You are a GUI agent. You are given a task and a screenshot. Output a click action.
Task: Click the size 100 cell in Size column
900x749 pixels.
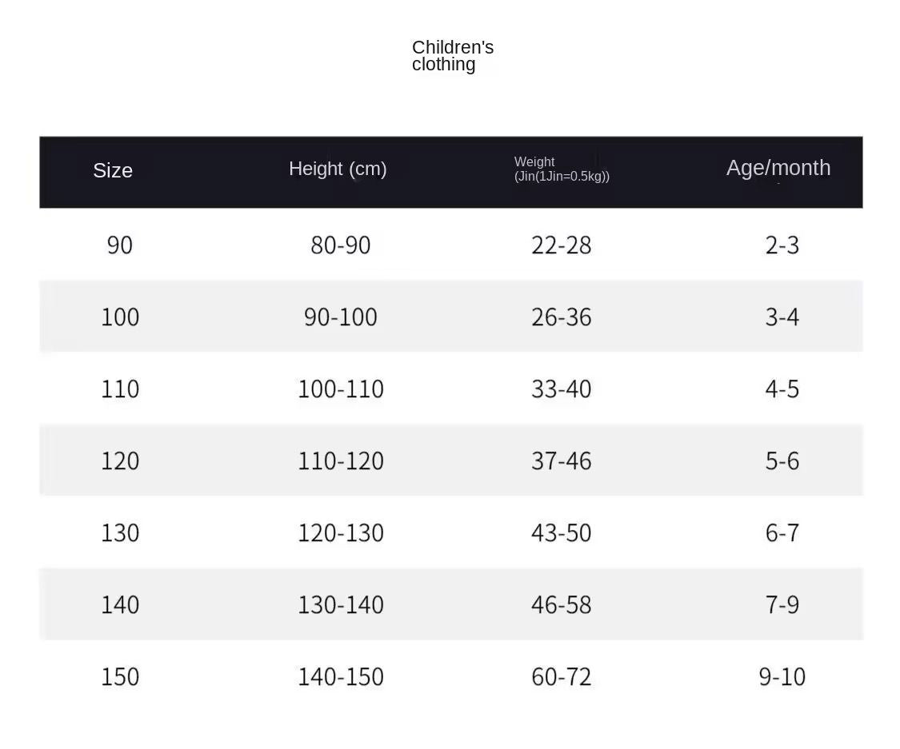[x=120, y=317]
